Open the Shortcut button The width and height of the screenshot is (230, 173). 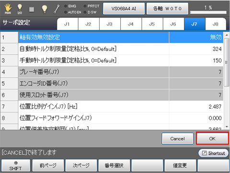(213, 153)
